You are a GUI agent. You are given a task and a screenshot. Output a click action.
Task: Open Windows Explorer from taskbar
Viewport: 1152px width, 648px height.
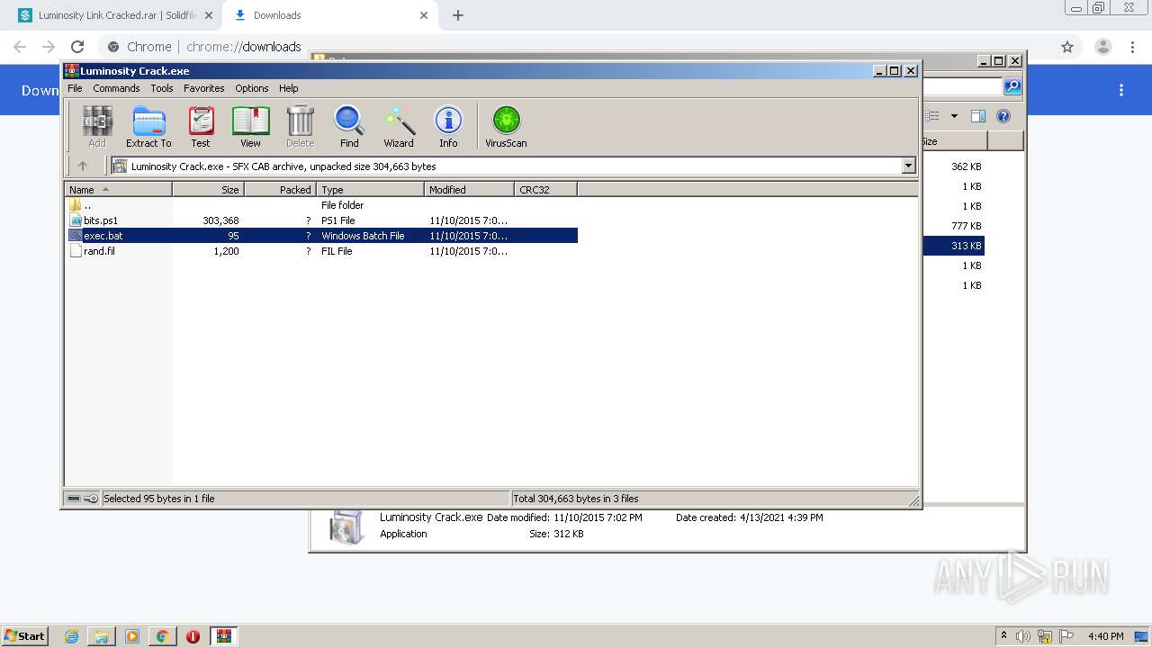(102, 636)
